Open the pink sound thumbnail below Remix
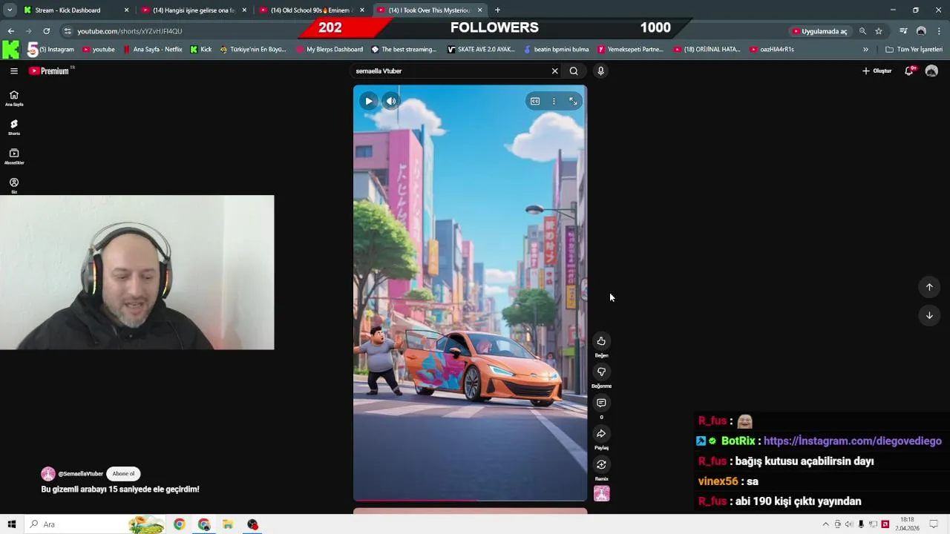 602,493
